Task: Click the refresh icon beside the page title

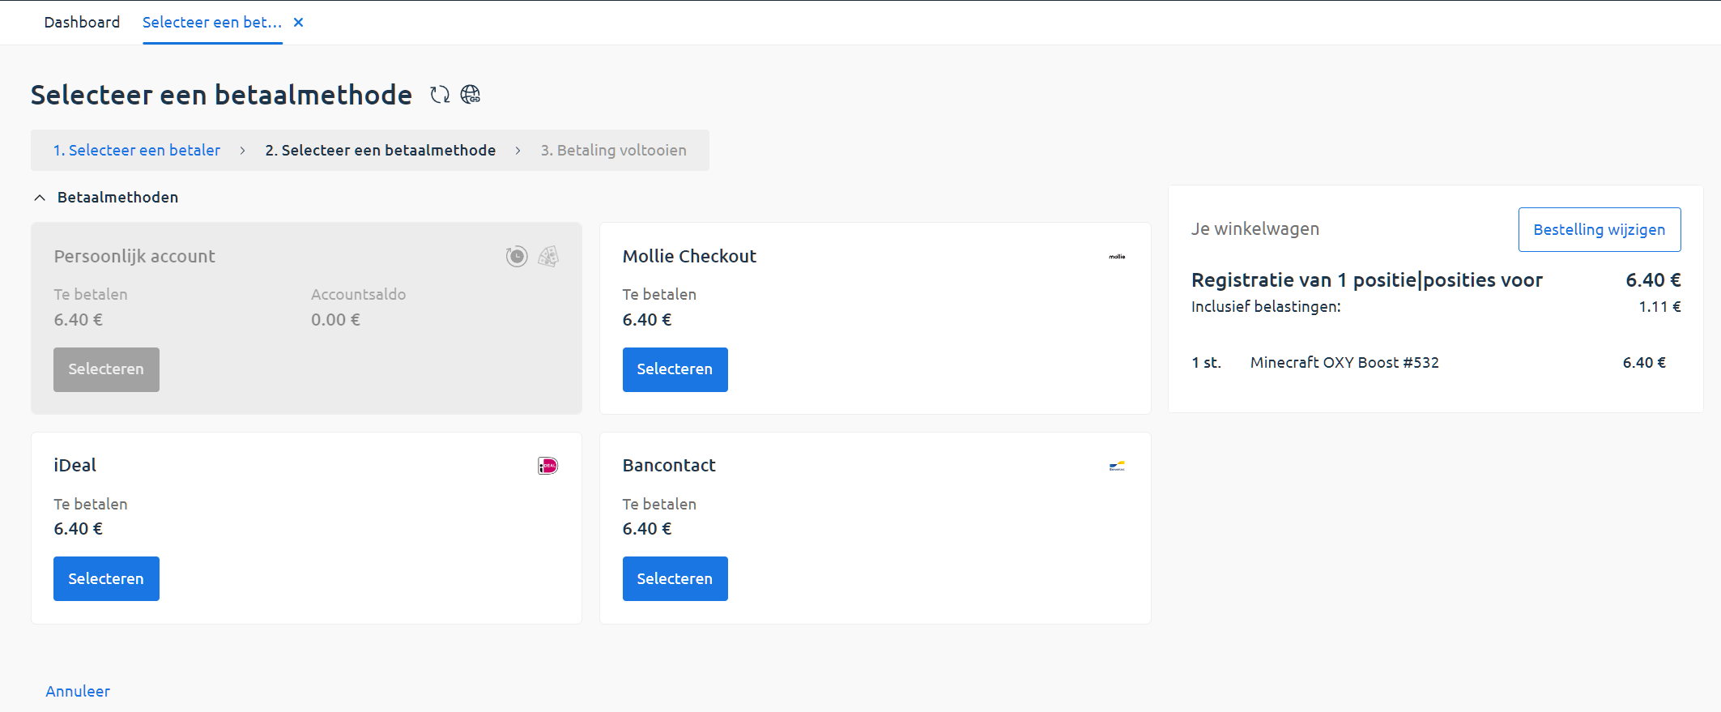Action: pyautogui.click(x=440, y=95)
